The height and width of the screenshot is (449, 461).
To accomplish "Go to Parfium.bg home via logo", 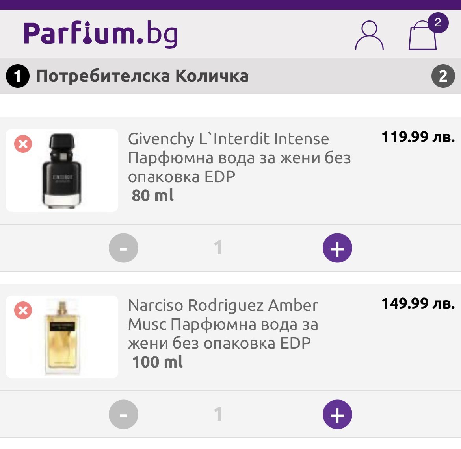I will point(100,34).
